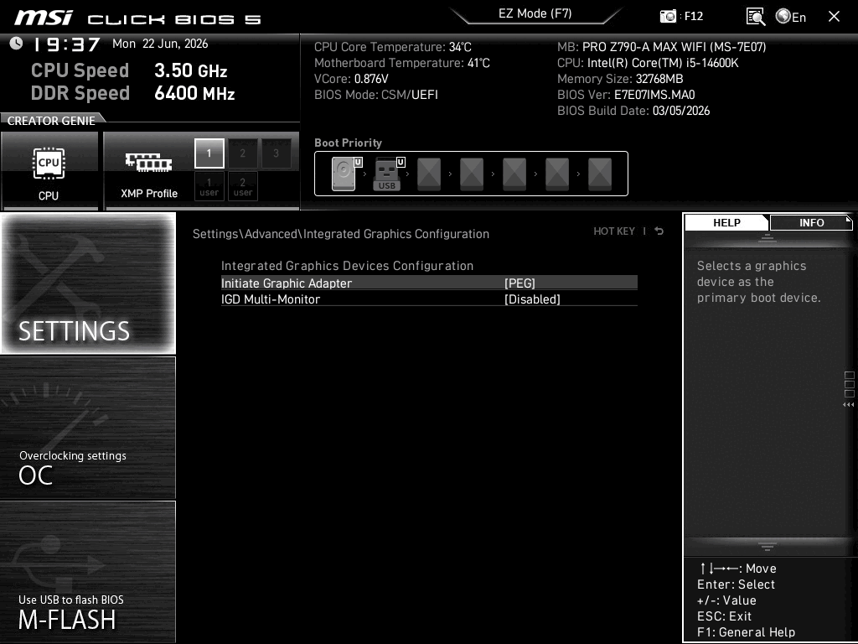Collapse the help panel with side arrows
This screenshot has height=644, width=858.
(x=848, y=405)
